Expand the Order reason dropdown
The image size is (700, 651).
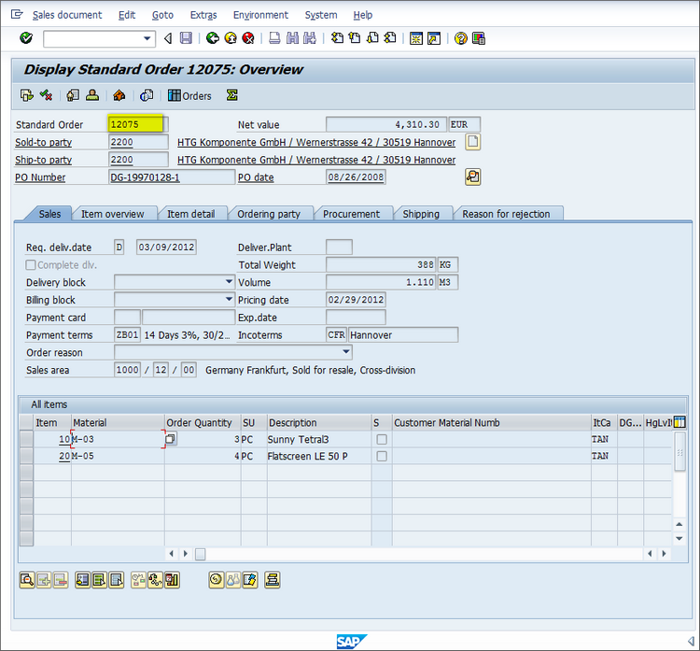(346, 352)
